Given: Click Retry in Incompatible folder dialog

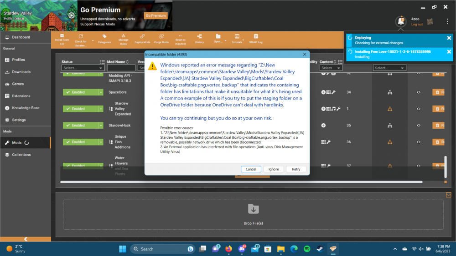Looking at the screenshot, I should click(x=296, y=169).
